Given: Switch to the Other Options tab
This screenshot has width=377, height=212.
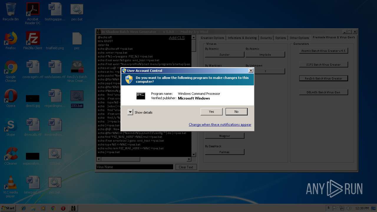Looking at the screenshot, I should click(299, 38).
